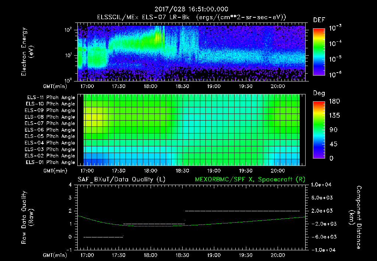Click the data quality line at level 1
Screen dimensions: 377x261
(x=154, y=224)
